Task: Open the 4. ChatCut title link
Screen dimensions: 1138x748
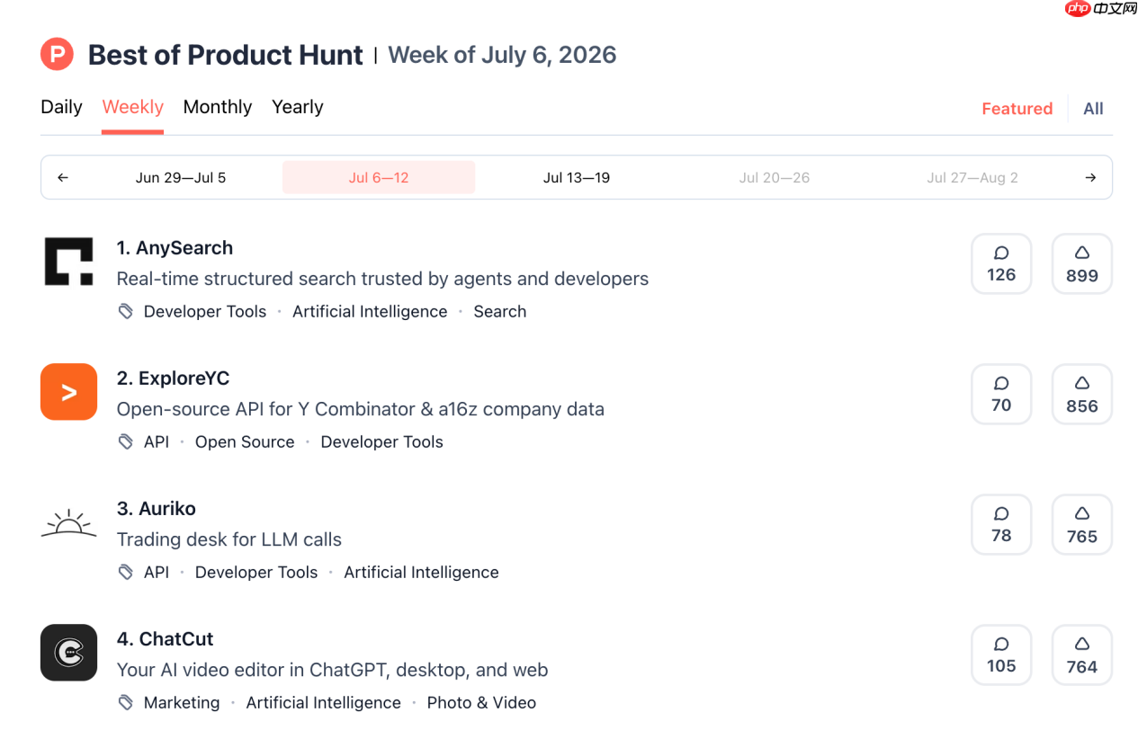Action: pos(166,639)
